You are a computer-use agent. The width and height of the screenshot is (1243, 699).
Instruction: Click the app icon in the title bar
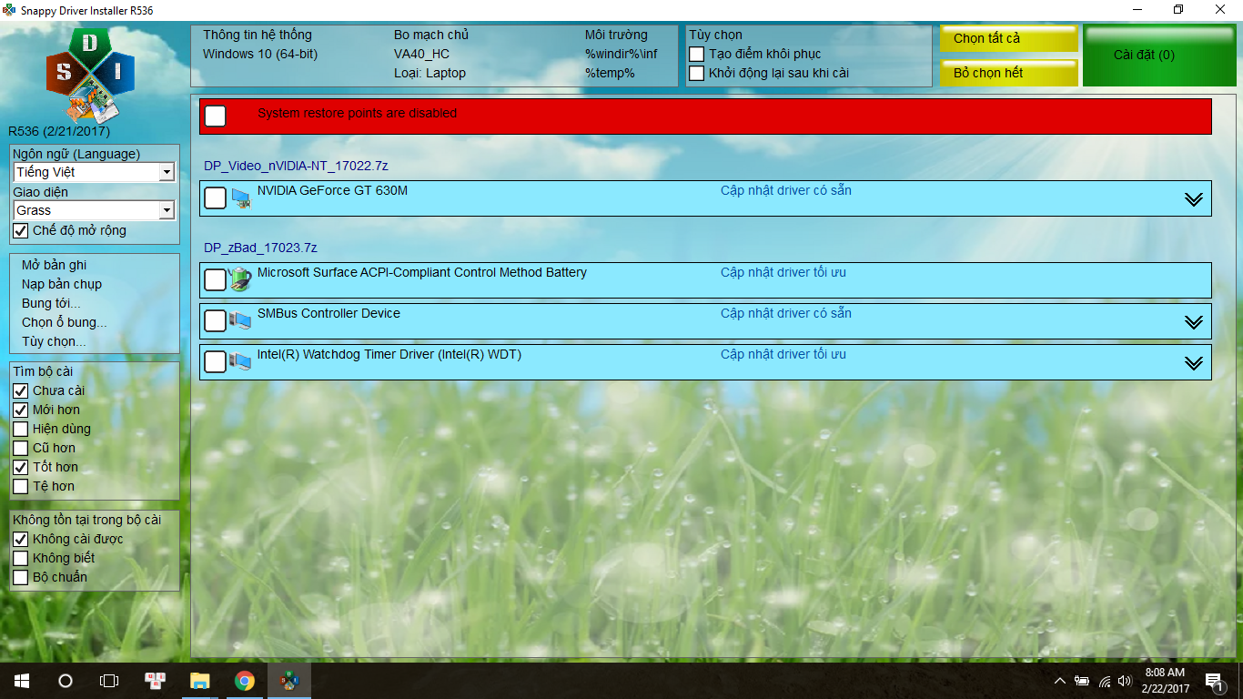tap(11, 10)
